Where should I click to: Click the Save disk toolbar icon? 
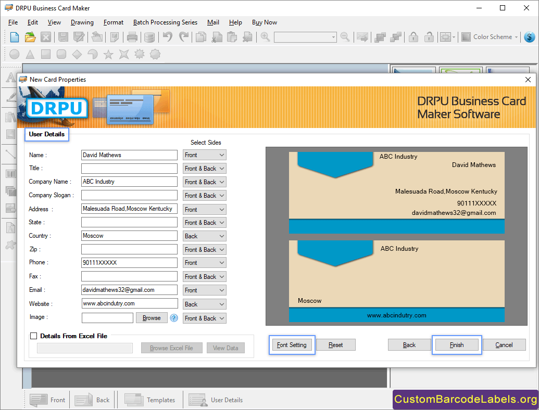(x=63, y=37)
